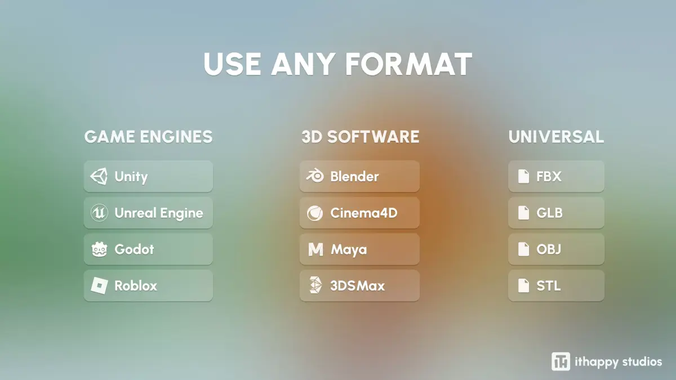
Task: Pick the Blender format button
Action: coord(359,177)
